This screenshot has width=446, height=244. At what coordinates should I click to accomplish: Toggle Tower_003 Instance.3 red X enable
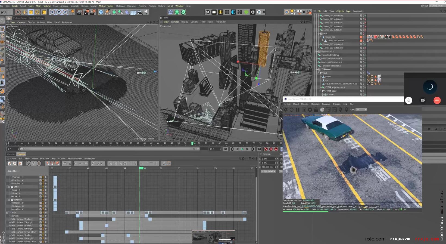(x=365, y=19)
